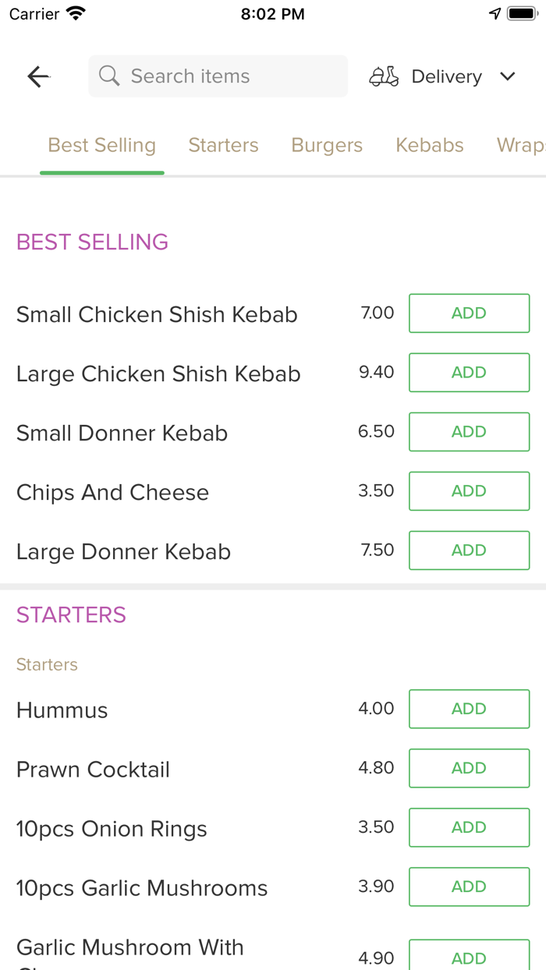Screen dimensions: 546x970
Task: Add Hummus starter
Action: [469, 709]
